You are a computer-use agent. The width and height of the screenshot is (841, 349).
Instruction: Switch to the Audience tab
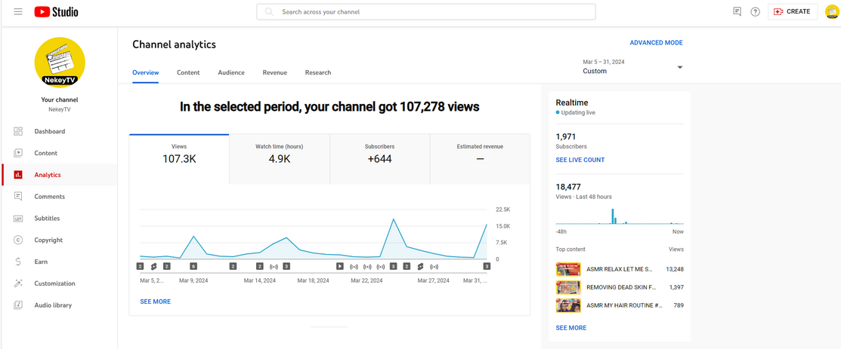point(231,73)
